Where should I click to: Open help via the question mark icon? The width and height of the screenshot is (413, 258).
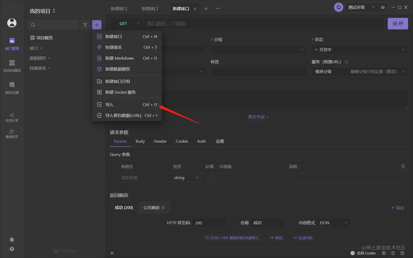[x=402, y=253]
